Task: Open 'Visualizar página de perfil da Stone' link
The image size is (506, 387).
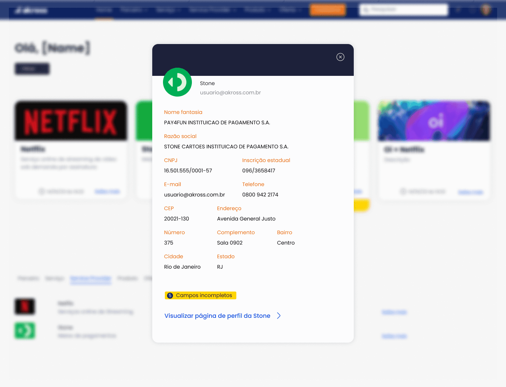Action: point(217,316)
